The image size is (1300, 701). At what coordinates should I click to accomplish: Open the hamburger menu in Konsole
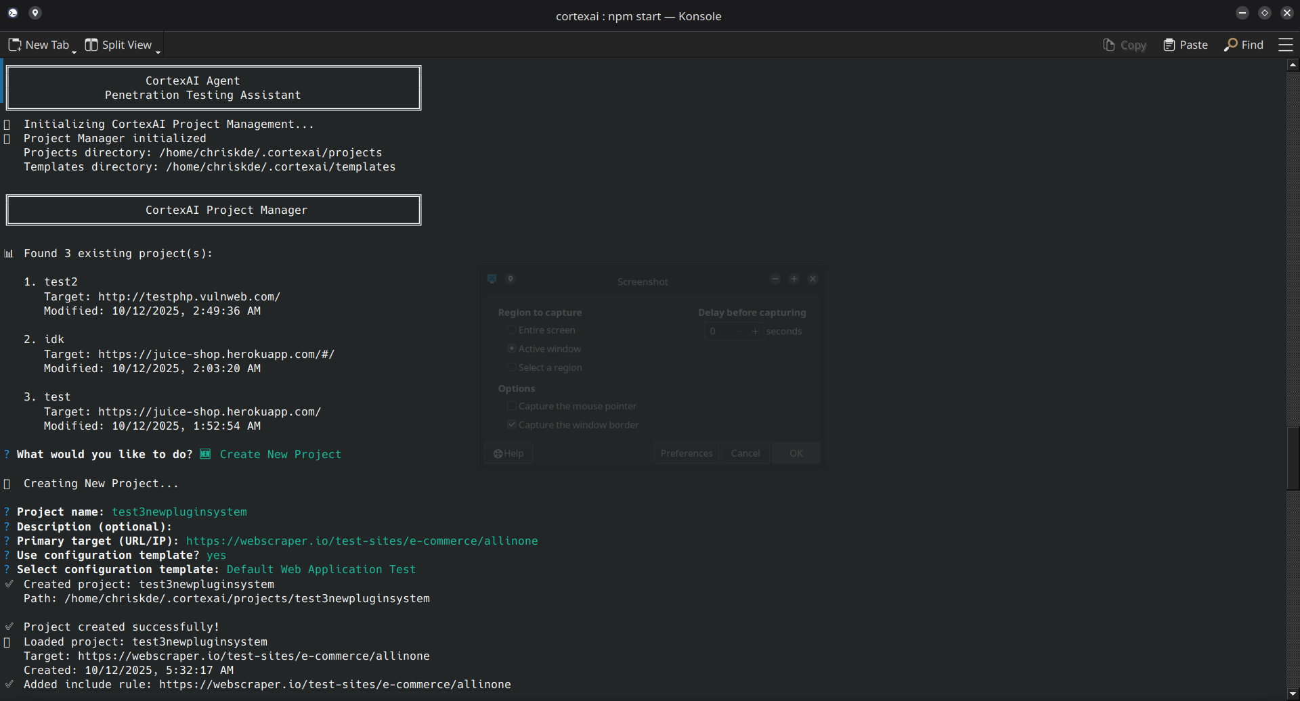click(1285, 45)
